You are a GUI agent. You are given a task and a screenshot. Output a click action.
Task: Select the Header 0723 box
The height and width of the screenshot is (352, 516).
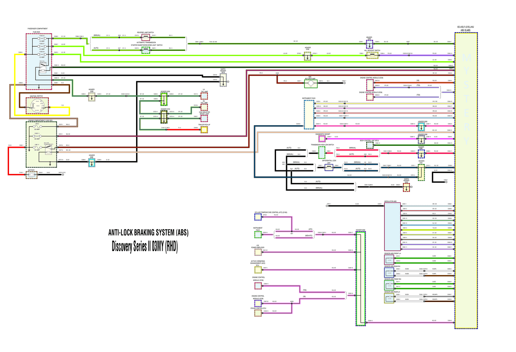(164, 117)
